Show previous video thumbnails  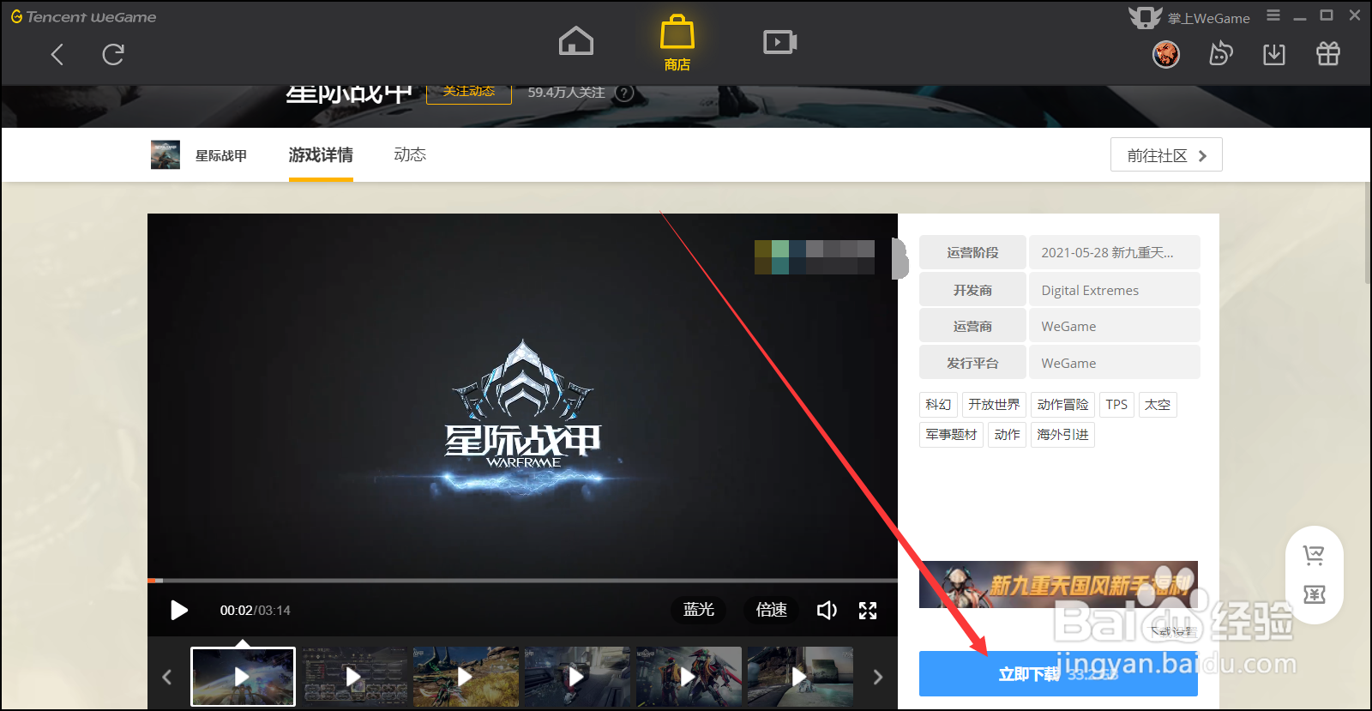coord(167,677)
